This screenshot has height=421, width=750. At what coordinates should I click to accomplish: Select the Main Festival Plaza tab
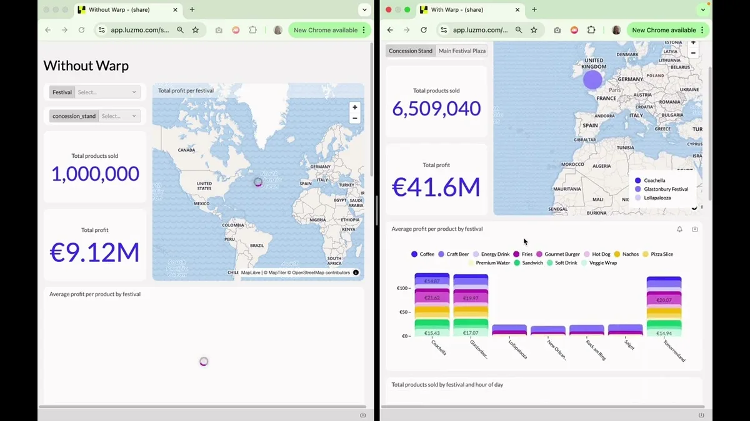[x=462, y=51]
